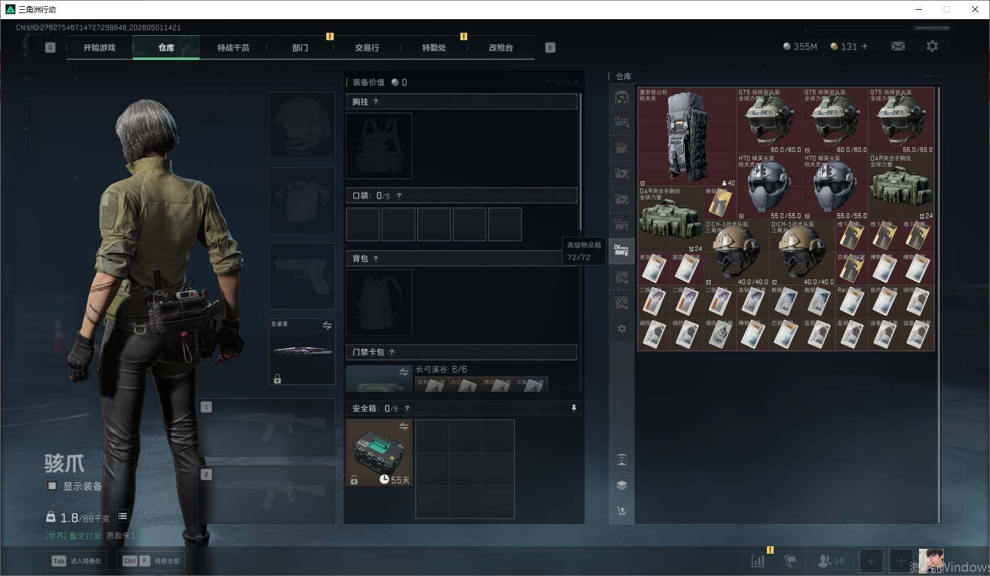Click the 转移全部 button
The image size is (990, 576).
(x=151, y=561)
